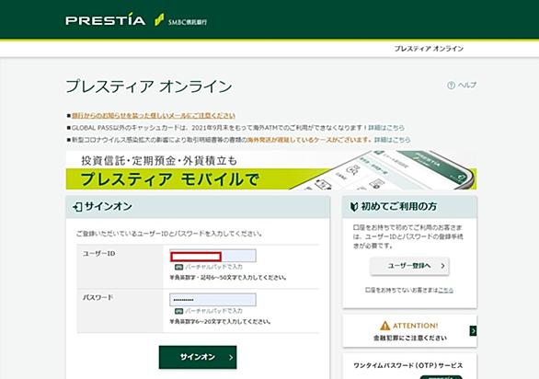Focus the ユーザーID input field
The width and height of the screenshot is (539, 379).
coord(212,256)
